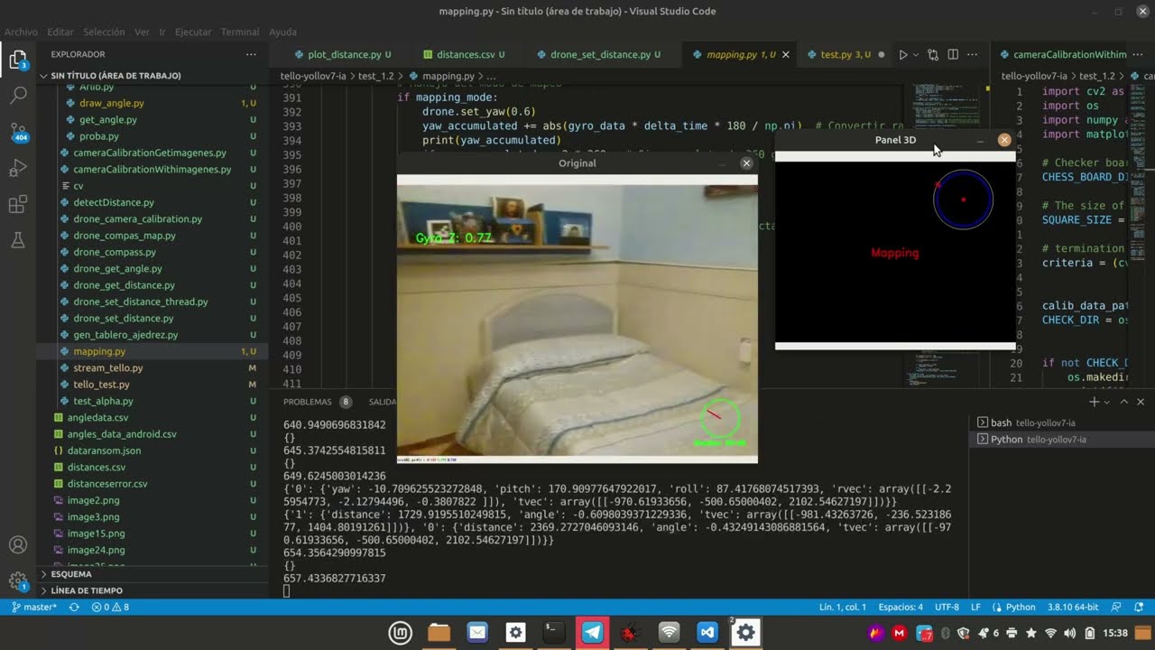Close the Panel 3D window
The width and height of the screenshot is (1155, 650).
(x=1004, y=140)
